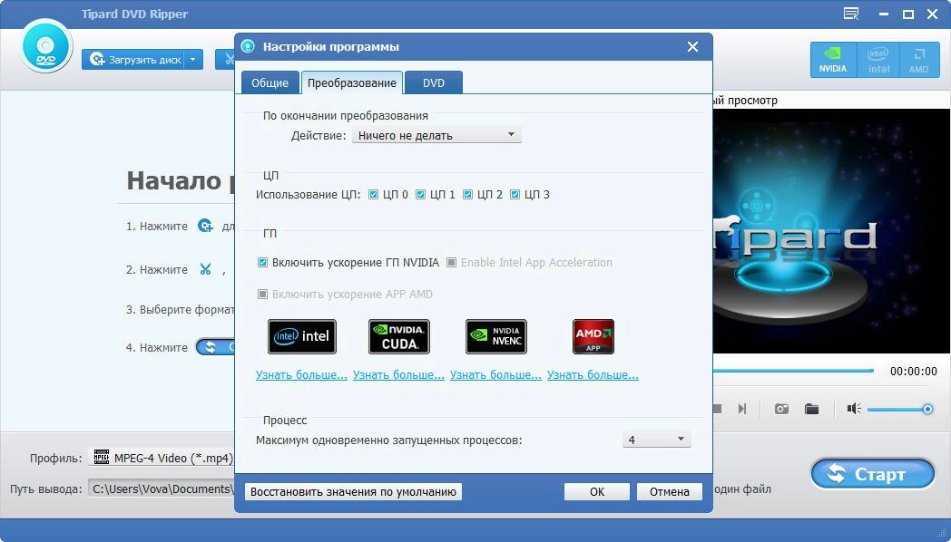Image resolution: width=951 pixels, height=542 pixels.
Task: Mute audio with the speaker icon
Action: (x=854, y=409)
